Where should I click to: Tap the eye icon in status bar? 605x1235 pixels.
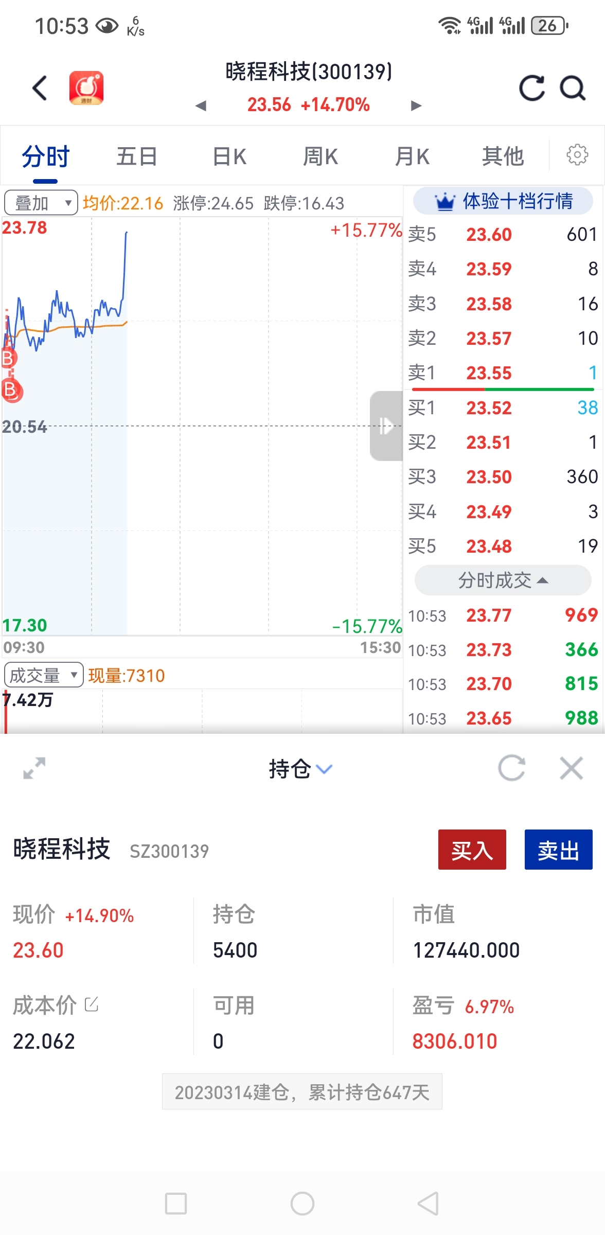[107, 25]
